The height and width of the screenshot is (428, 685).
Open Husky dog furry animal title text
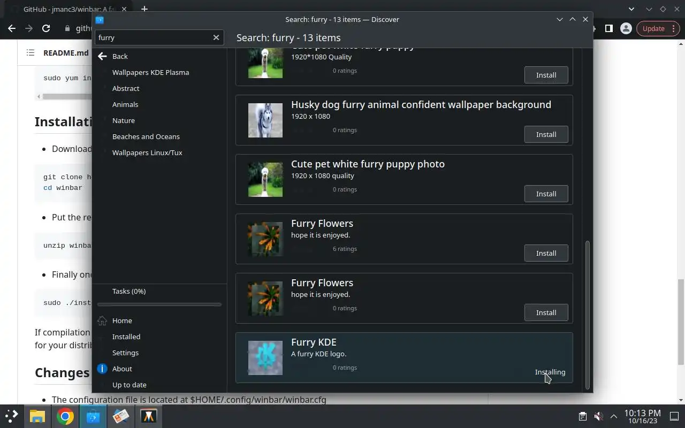click(421, 105)
